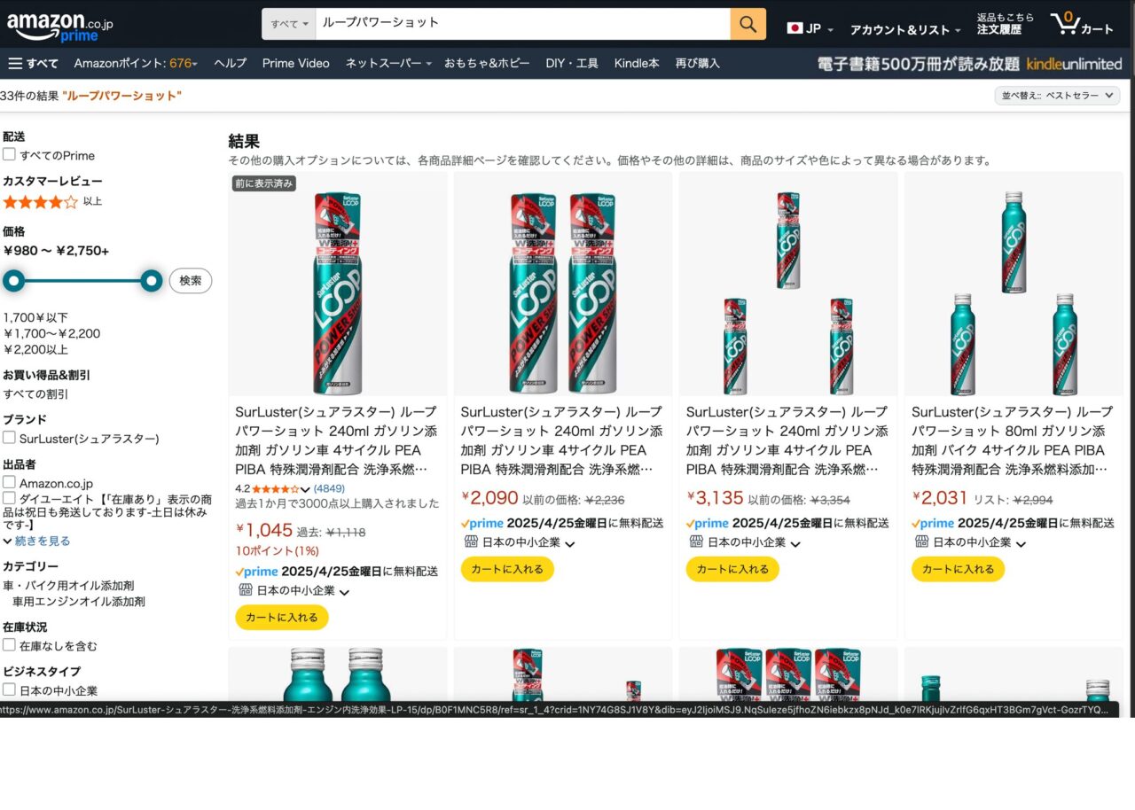The width and height of the screenshot is (1135, 810).
Task: Click search field with ループパワーショット
Action: click(523, 24)
